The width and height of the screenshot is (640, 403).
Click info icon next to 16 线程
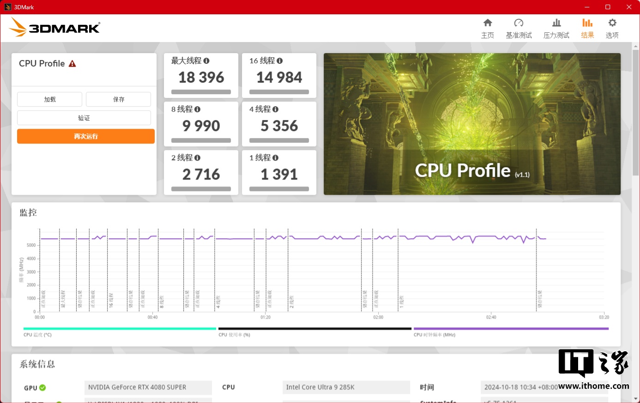click(280, 61)
